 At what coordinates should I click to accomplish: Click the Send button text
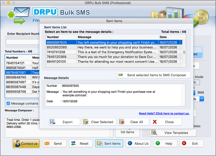click(58, 143)
